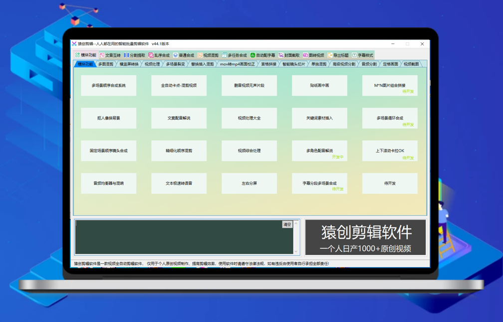Click the 模块功能 toolbar icon
The width and height of the screenshot is (503, 322).
pos(77,55)
